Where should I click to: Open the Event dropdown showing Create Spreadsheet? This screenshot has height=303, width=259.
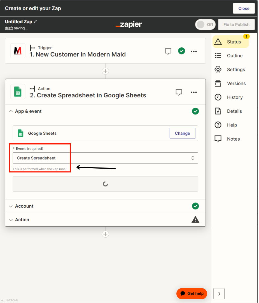[105, 158]
